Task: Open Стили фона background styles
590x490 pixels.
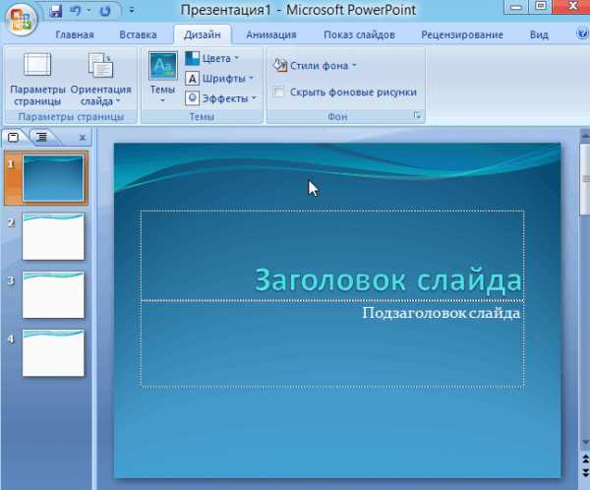Action: pyautogui.click(x=315, y=66)
